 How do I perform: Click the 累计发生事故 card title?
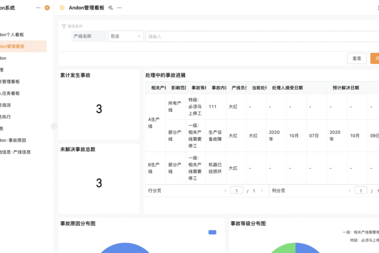tap(76, 75)
